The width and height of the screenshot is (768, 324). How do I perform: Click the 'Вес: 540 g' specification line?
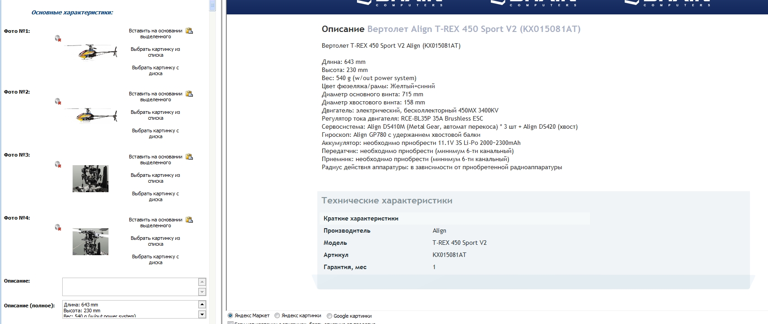(369, 78)
